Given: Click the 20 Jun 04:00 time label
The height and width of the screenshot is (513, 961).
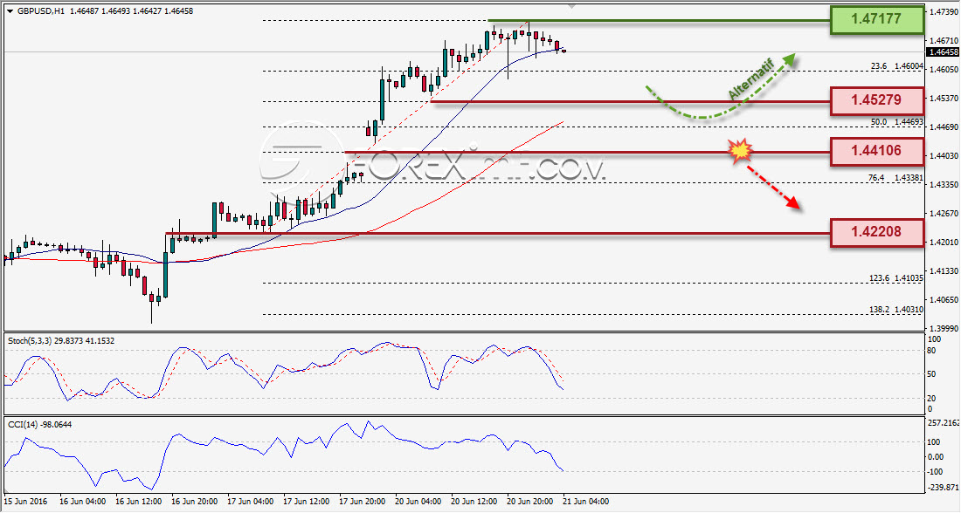Looking at the screenshot, I should [418, 502].
